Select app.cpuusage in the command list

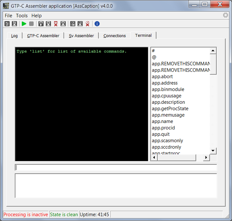(181, 96)
